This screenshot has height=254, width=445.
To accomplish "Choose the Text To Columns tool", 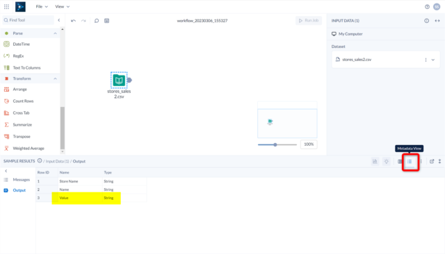I will pyautogui.click(x=26, y=68).
